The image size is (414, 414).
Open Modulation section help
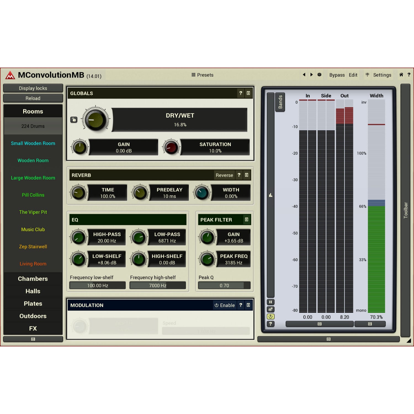pos(241,305)
